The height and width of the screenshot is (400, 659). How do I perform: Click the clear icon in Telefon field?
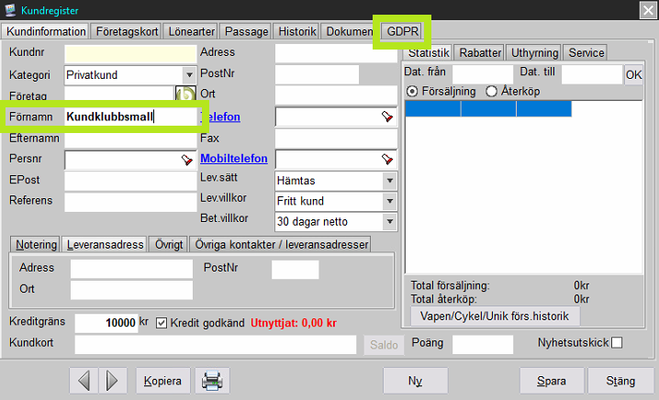tap(387, 117)
